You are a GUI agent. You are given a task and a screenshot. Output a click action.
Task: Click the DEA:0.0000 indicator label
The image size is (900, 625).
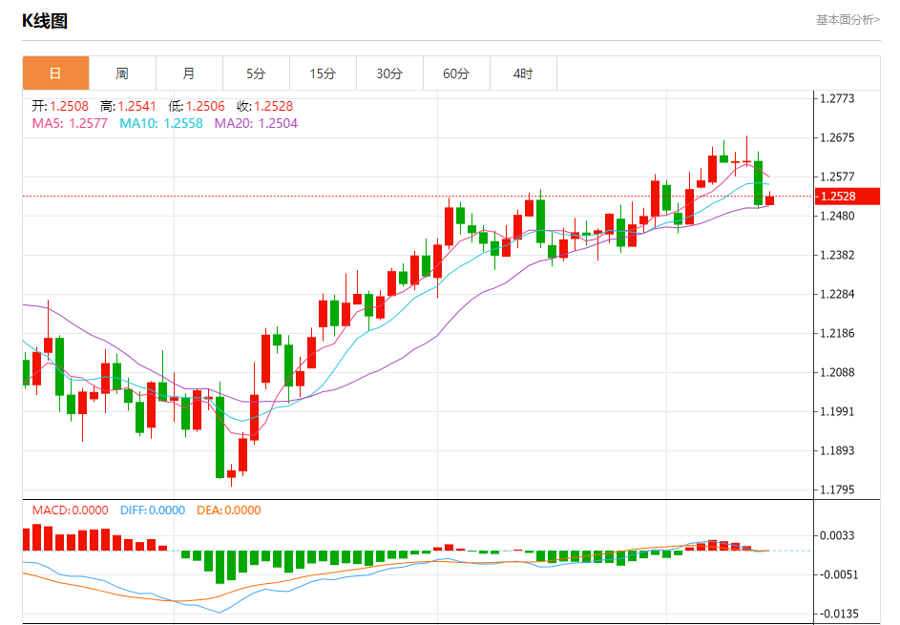pyautogui.click(x=228, y=510)
